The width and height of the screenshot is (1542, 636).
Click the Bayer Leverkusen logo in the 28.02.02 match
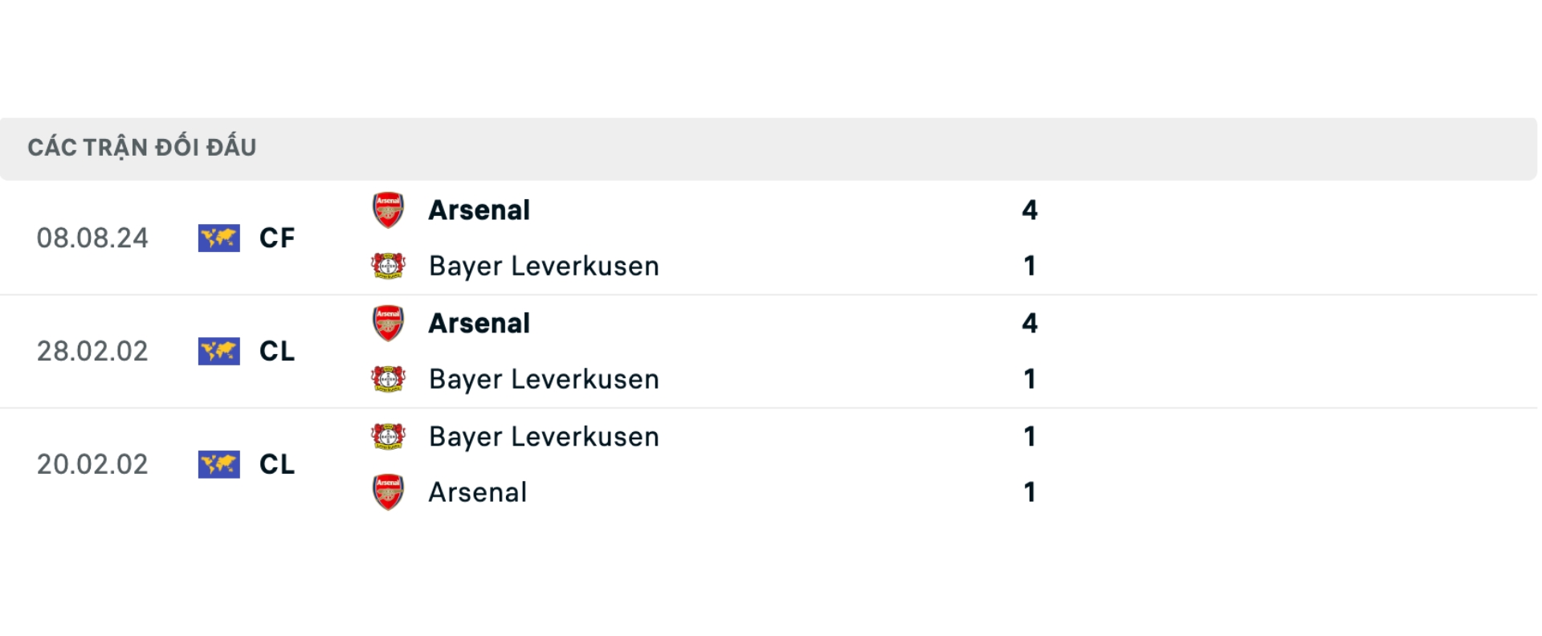click(x=389, y=378)
